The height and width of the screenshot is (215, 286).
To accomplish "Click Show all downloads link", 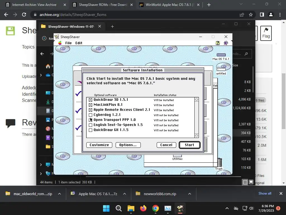I will pos(265,193).
